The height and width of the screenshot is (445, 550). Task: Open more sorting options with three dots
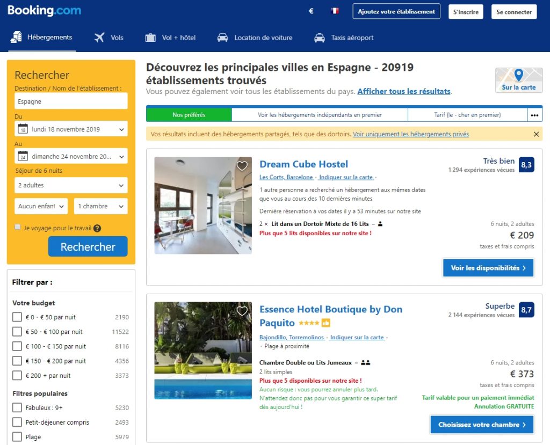coord(534,115)
